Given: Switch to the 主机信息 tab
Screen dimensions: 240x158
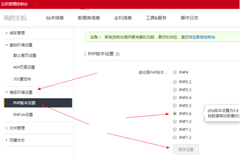Looking at the screenshot, I should coord(123,18).
